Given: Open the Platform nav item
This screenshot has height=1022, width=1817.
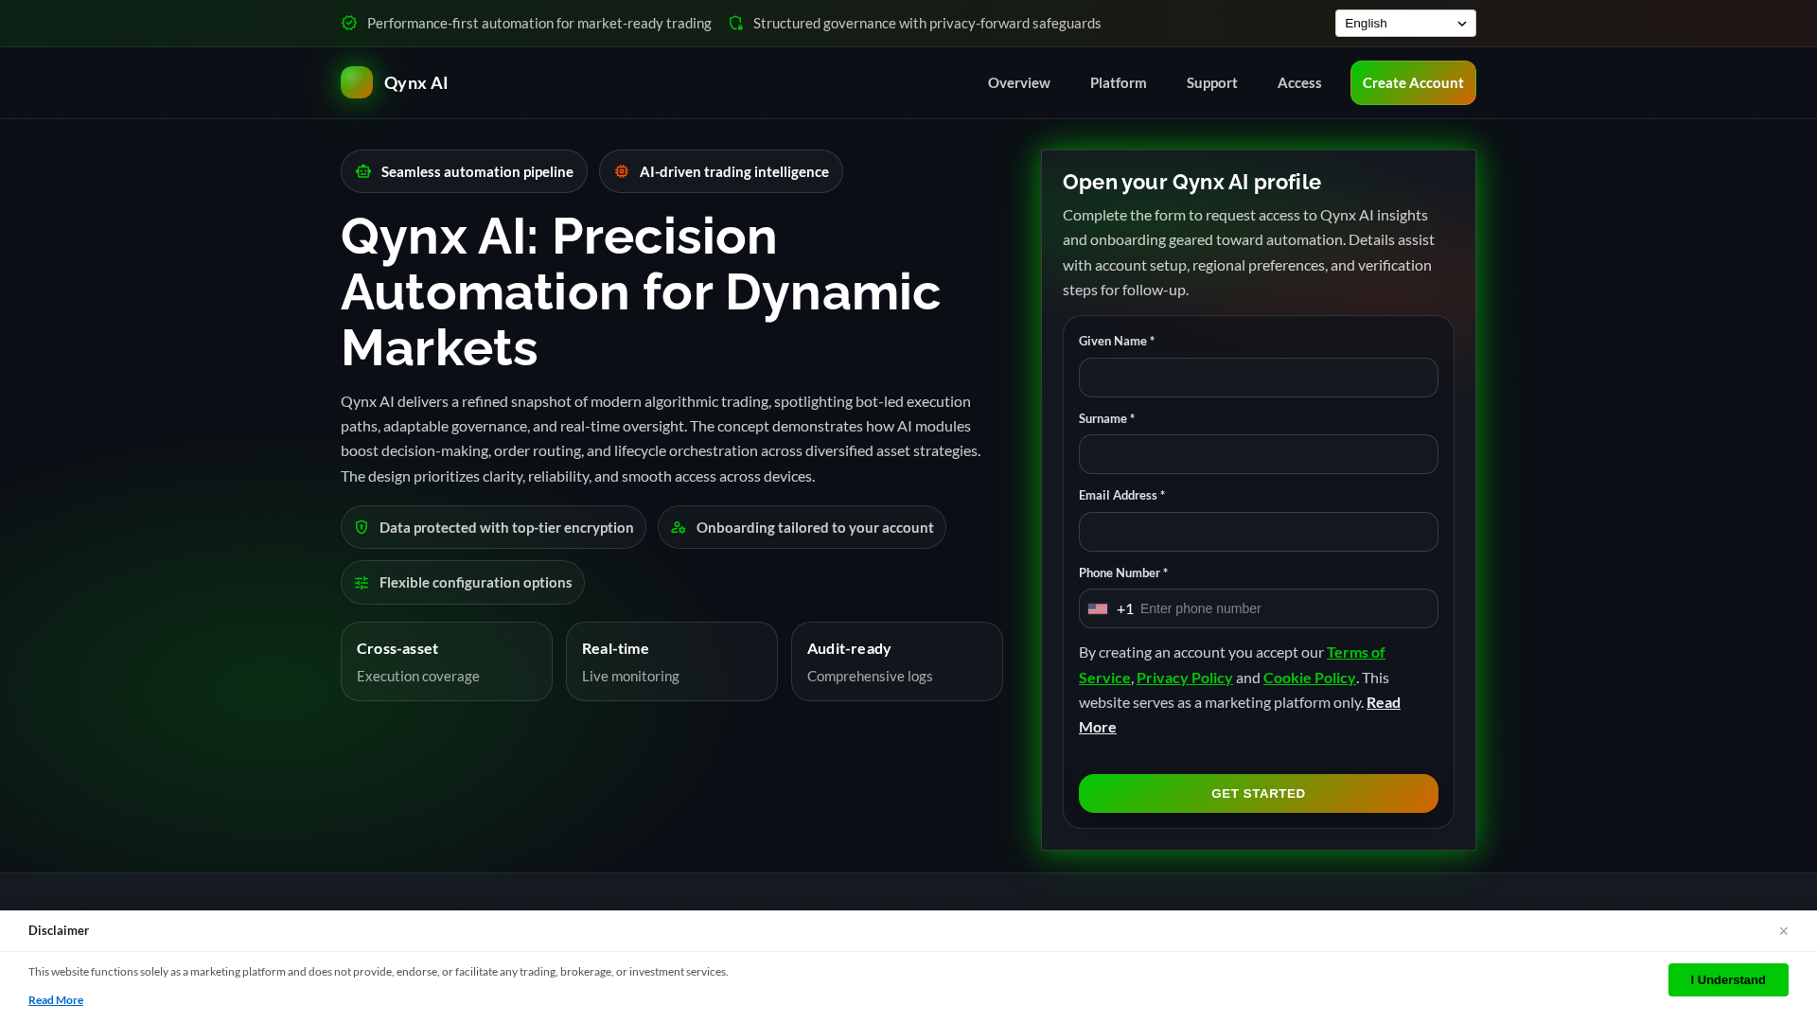Looking at the screenshot, I should (x=1118, y=82).
